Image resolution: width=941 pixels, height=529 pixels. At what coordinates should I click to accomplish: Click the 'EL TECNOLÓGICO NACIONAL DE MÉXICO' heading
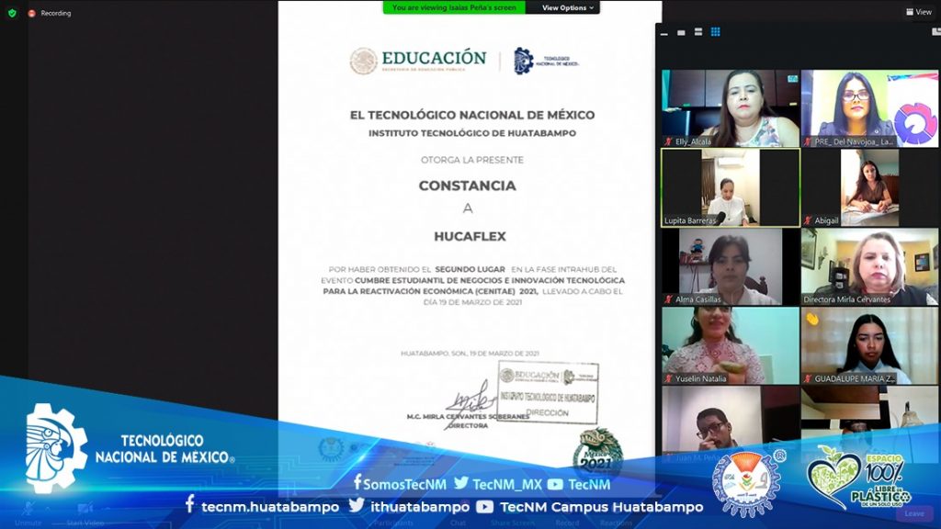(472, 115)
